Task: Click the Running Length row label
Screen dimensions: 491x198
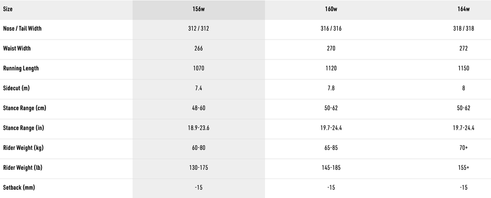Action: [x=21, y=69]
